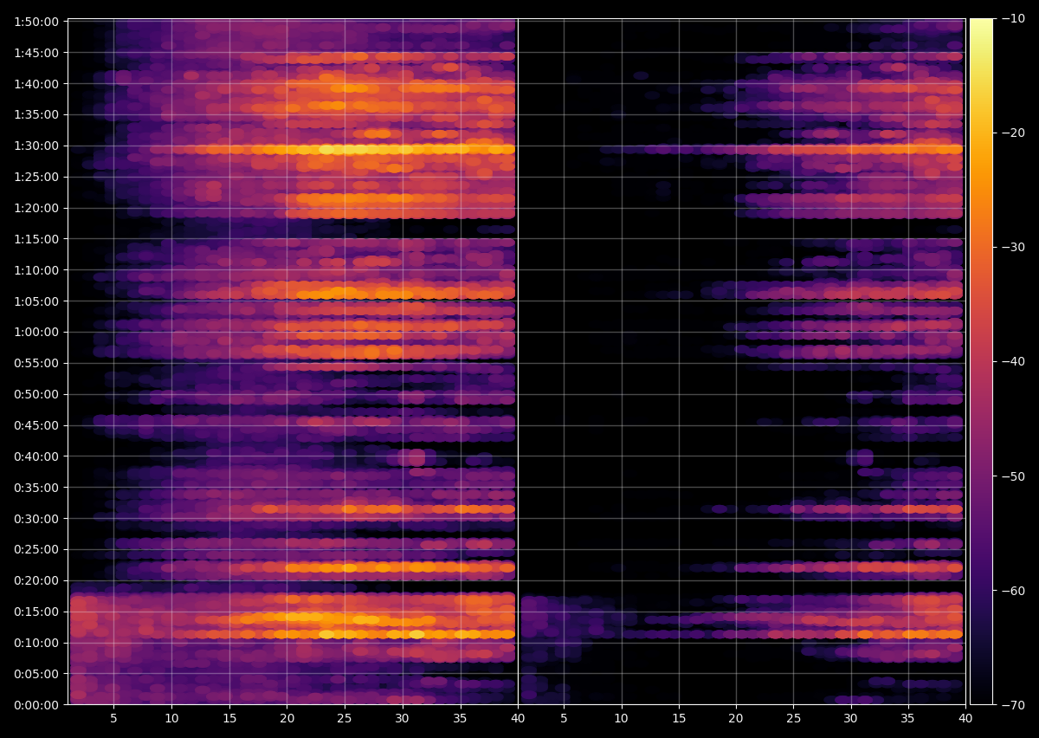Select the −30 colorbar tick label
Screen dimensions: 1039x738
pyautogui.click(x=1013, y=247)
